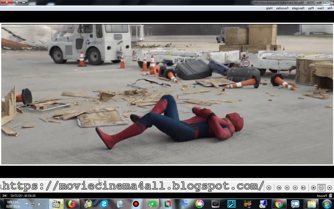The image size is (334, 209).
Task: Open the Play menu
Action: tap(310, 8)
